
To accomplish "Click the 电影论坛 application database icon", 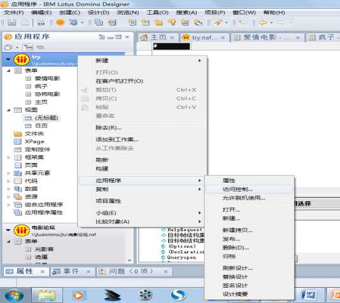I will tap(22, 230).
